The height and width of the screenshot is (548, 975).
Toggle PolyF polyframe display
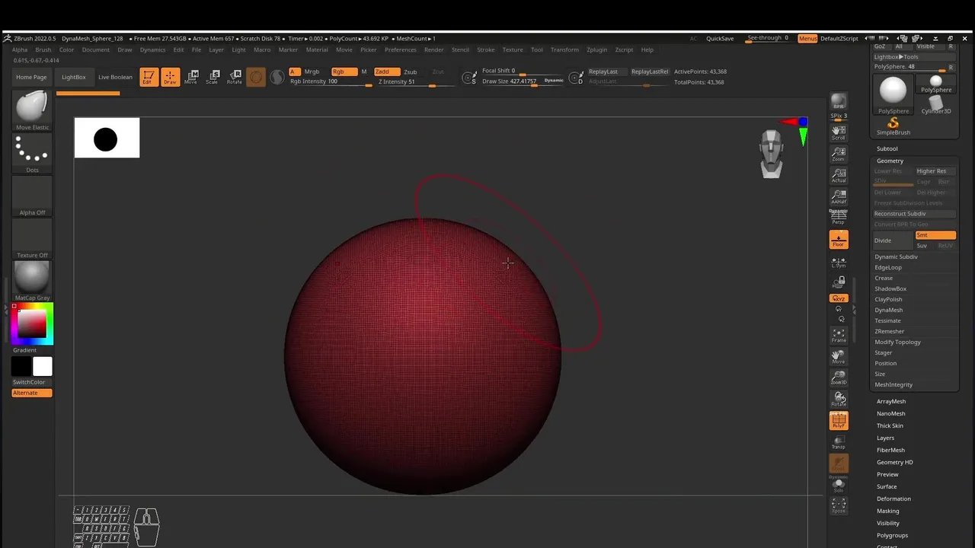click(x=839, y=421)
